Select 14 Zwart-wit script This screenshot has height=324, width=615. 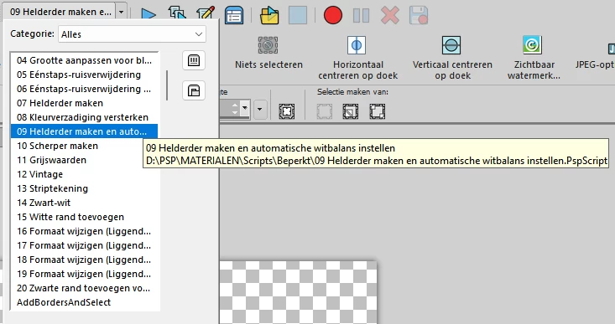pos(84,203)
